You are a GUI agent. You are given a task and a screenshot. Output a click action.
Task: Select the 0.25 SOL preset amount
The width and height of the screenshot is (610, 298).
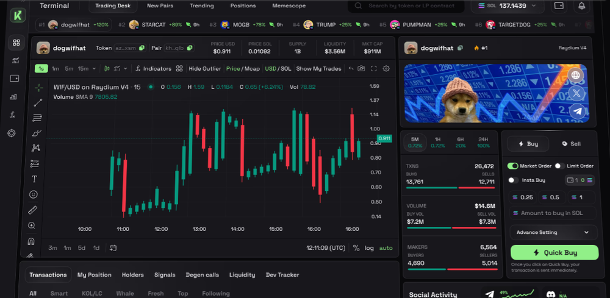pos(523,197)
